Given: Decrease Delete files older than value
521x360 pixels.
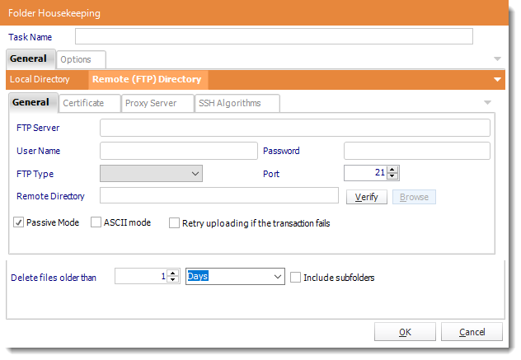Looking at the screenshot, I should pyautogui.click(x=173, y=279).
